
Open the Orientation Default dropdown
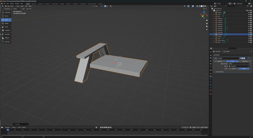pyautogui.click(x=15, y=9)
